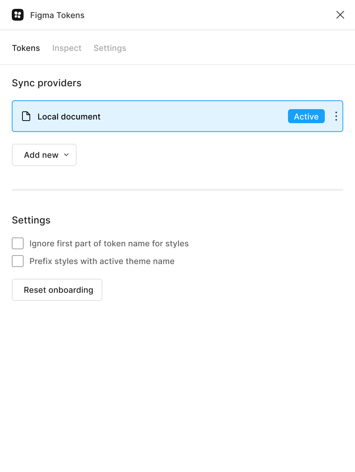Select the Tokens tab
Image resolution: width=355 pixels, height=472 pixels.
point(26,48)
